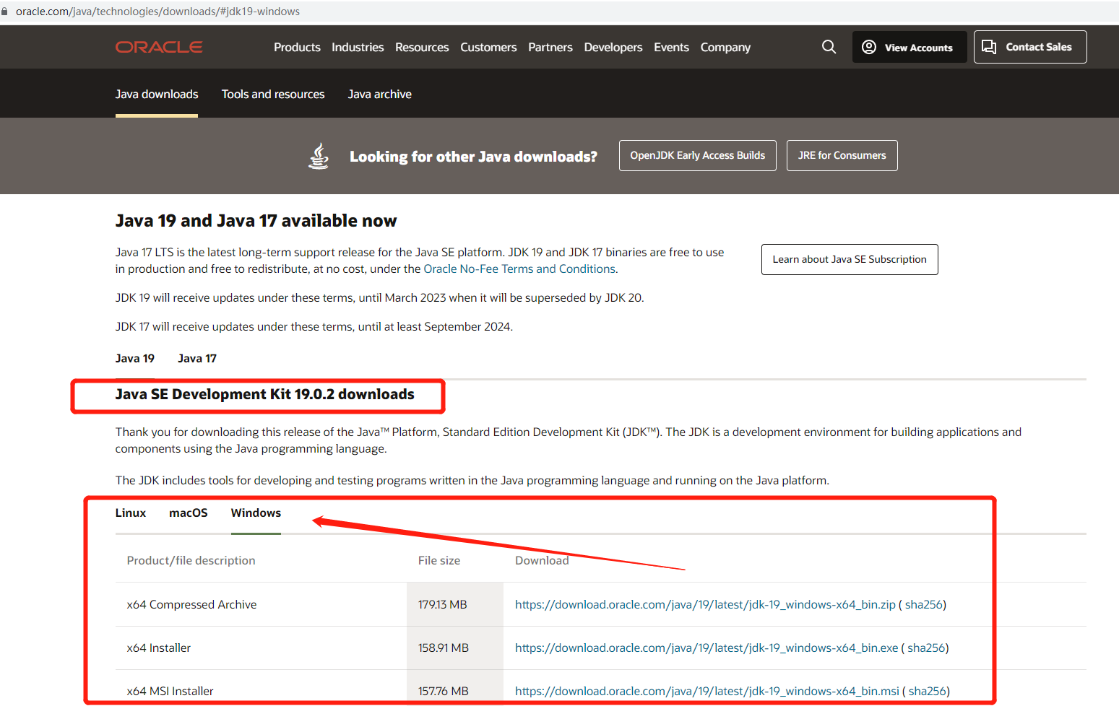Click Learn about Java SE Subscription
Viewport: 1119px width, 706px height.
point(850,259)
